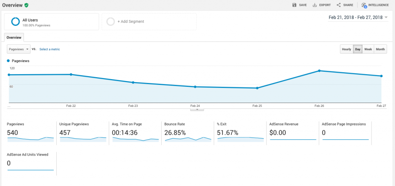Screen dimensions: 395x186
Task: Click the green verified shield icon
Action: click(x=26, y=5)
